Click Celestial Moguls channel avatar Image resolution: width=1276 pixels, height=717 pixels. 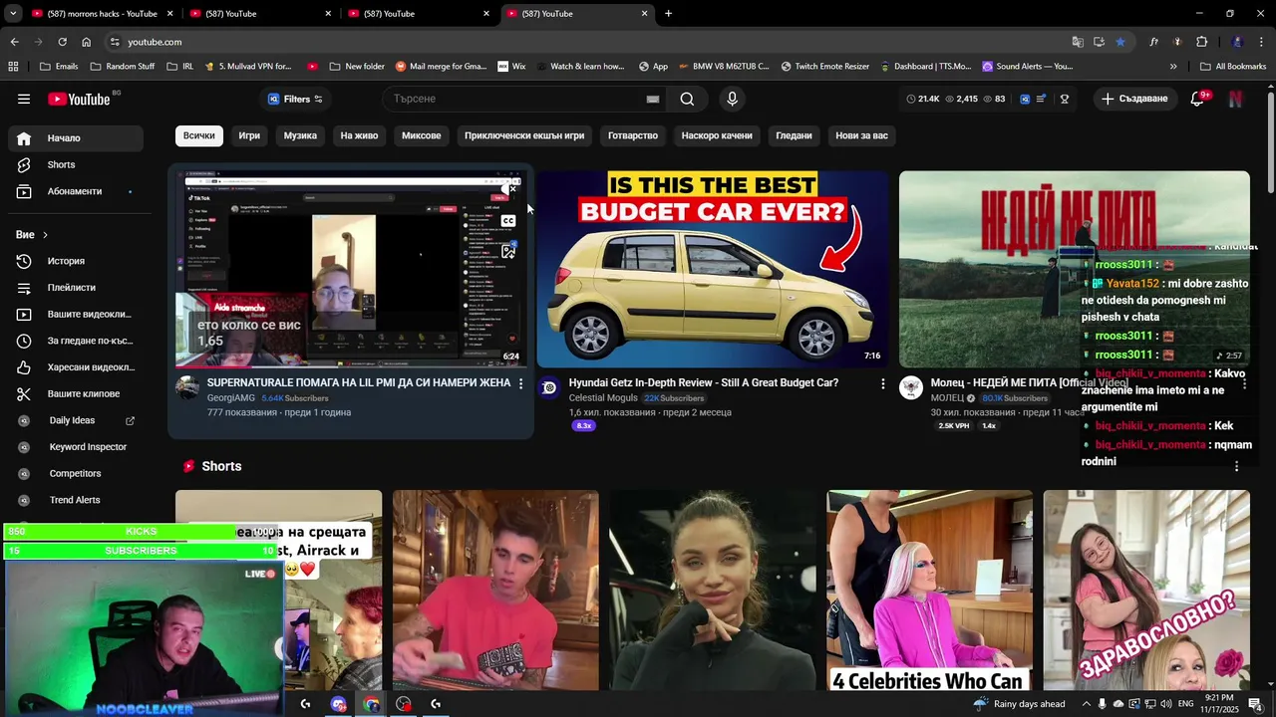[549, 387]
